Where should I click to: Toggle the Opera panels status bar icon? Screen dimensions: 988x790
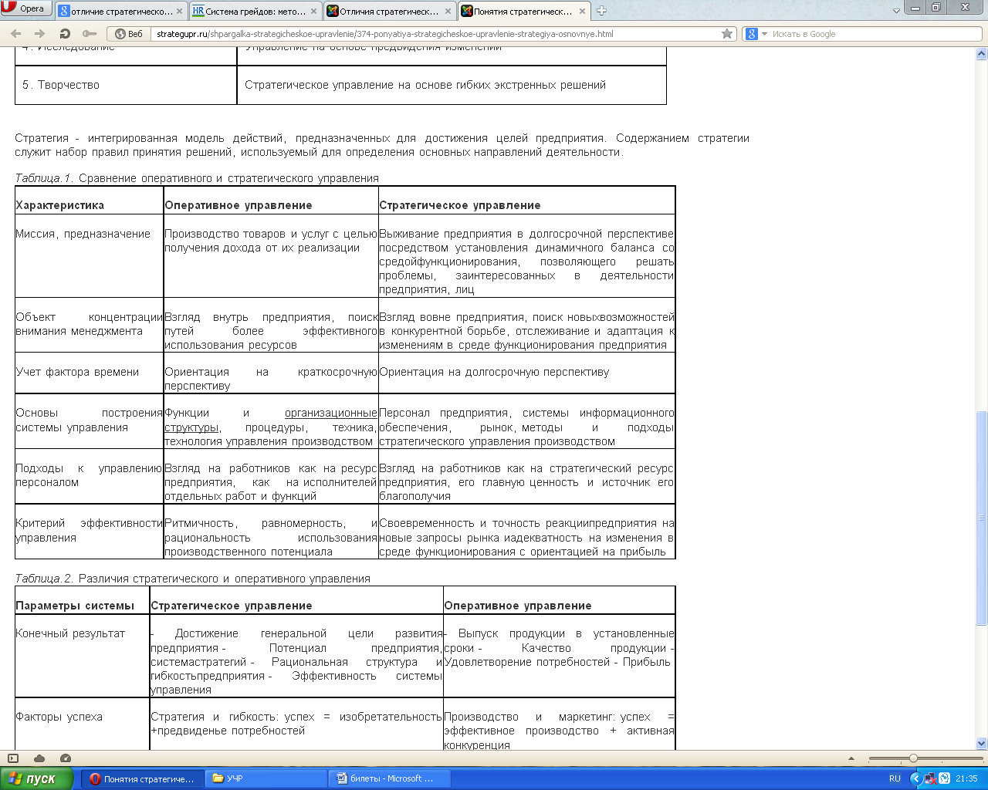coord(13,758)
